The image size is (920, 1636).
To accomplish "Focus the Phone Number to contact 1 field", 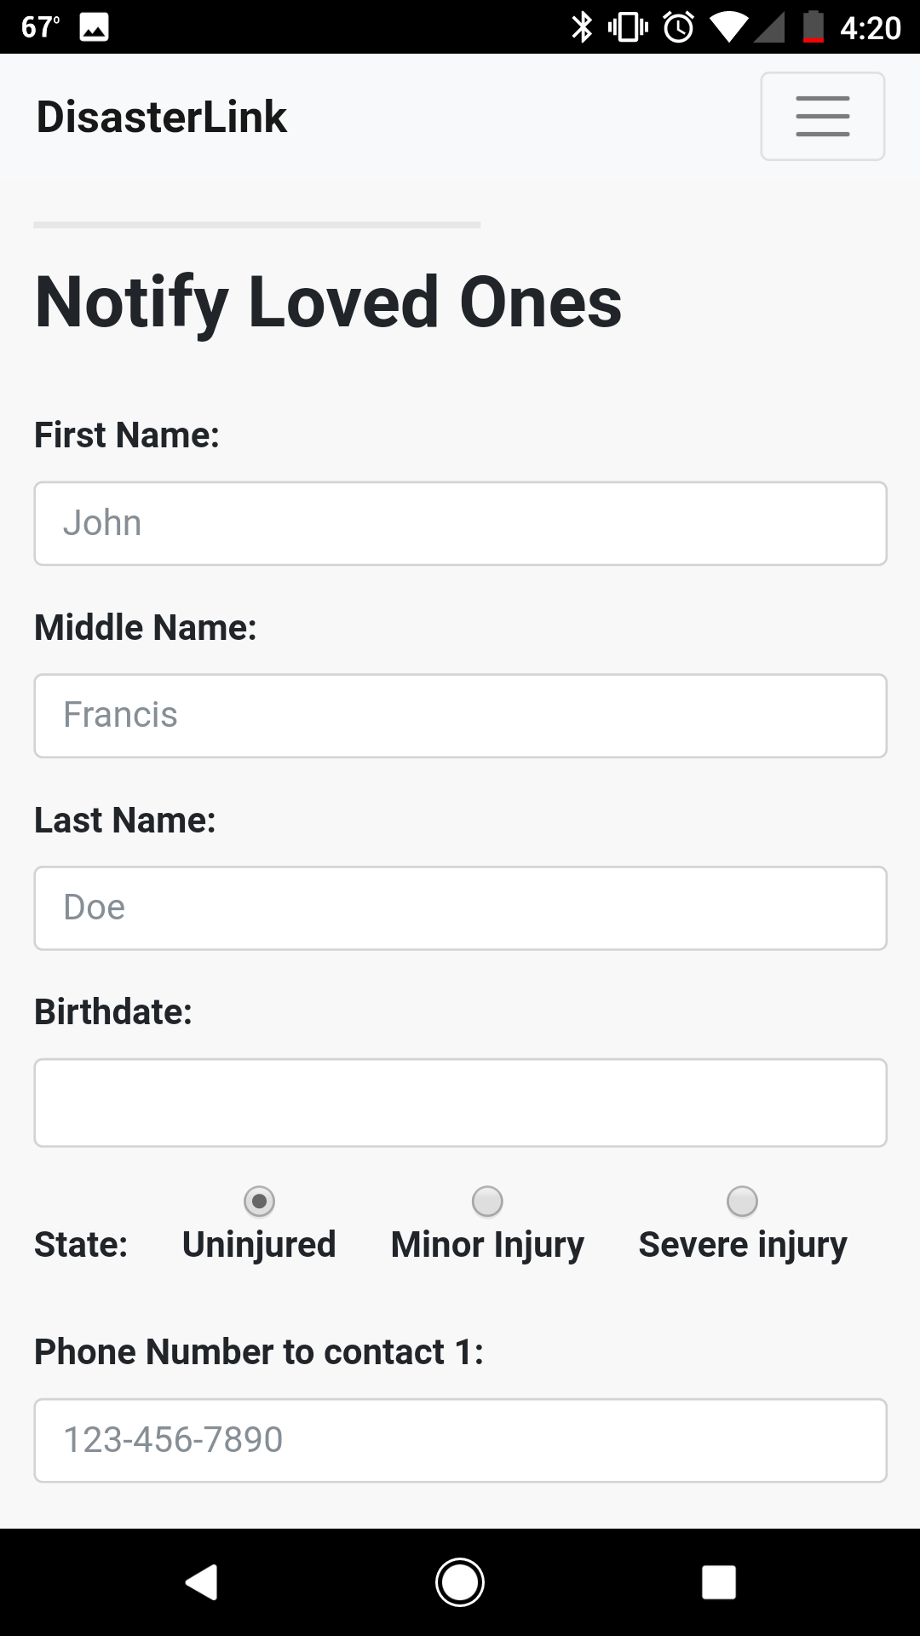I will (x=460, y=1440).
